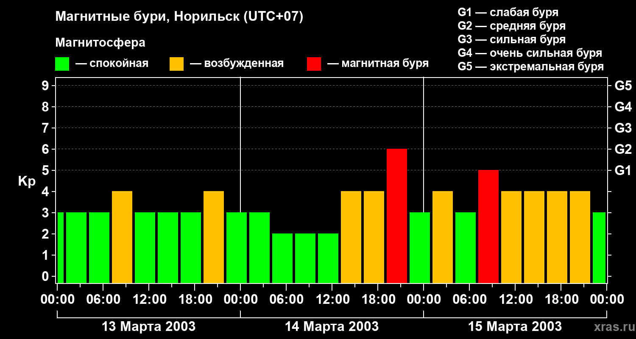The height and width of the screenshot is (339, 636).
Task: Click the right-axis 'G2' storm level label
Action: (x=623, y=149)
